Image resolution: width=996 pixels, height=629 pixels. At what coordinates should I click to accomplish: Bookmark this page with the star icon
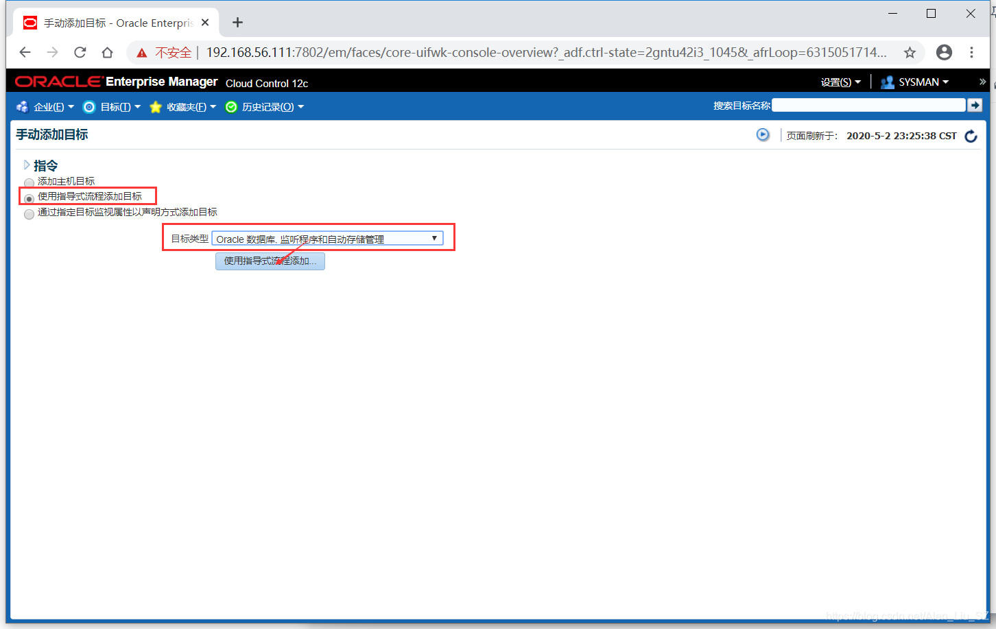[x=910, y=53]
